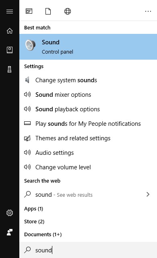Open the Notebook icon in the sidebar
The image size is (157, 258).
10,50
